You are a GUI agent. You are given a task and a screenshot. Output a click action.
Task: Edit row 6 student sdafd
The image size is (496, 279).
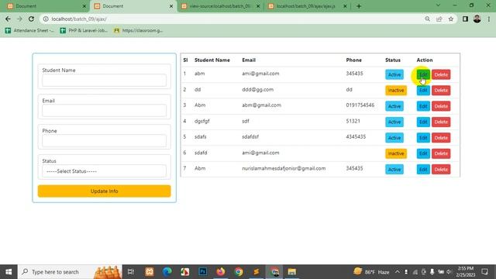click(x=423, y=153)
